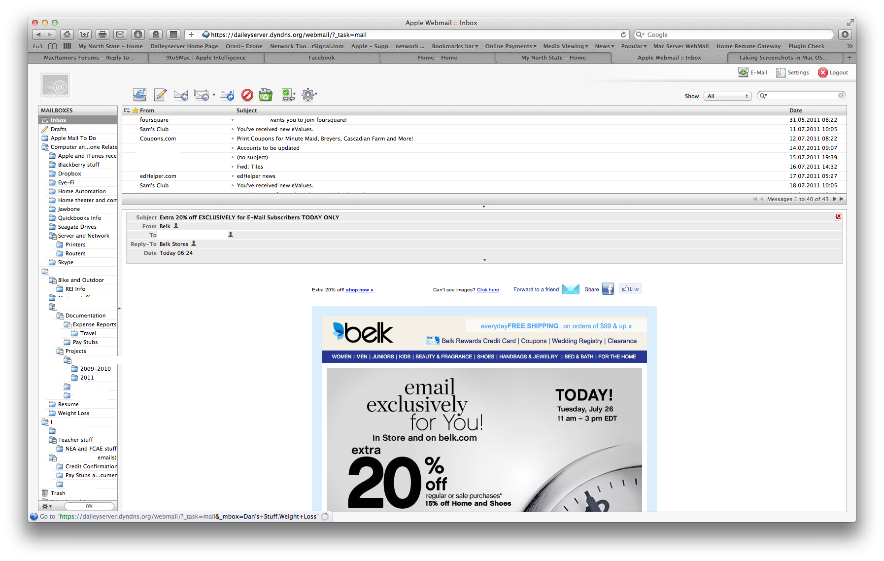Open the reply-all options arrow

click(x=214, y=95)
